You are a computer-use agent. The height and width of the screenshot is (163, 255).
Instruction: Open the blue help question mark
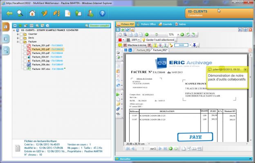[102, 13]
